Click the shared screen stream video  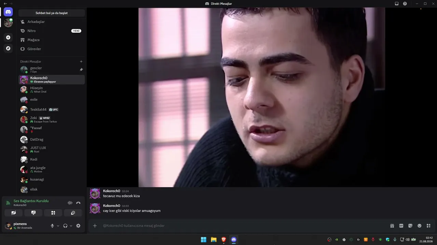pyautogui.click(x=262, y=97)
